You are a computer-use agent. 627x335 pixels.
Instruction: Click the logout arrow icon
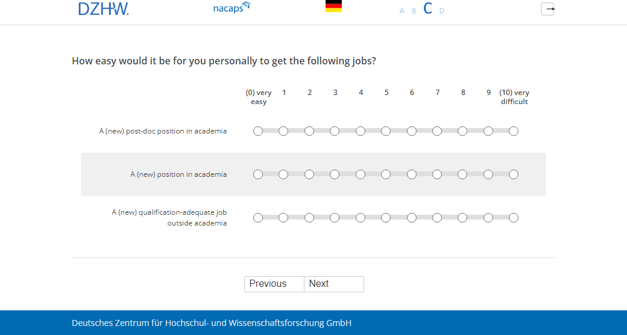[547, 9]
